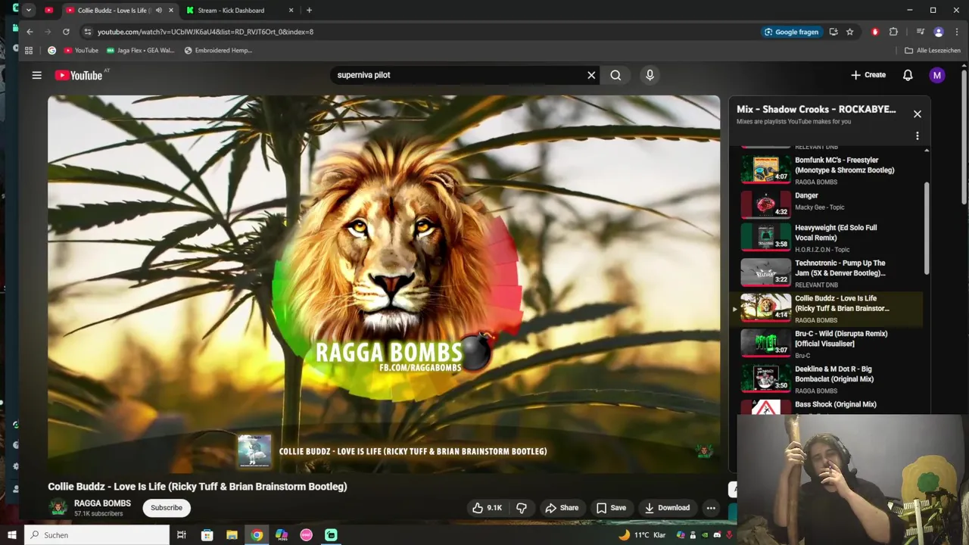Image resolution: width=969 pixels, height=545 pixels.
Task: Open Google bookmark icon
Action: point(51,51)
